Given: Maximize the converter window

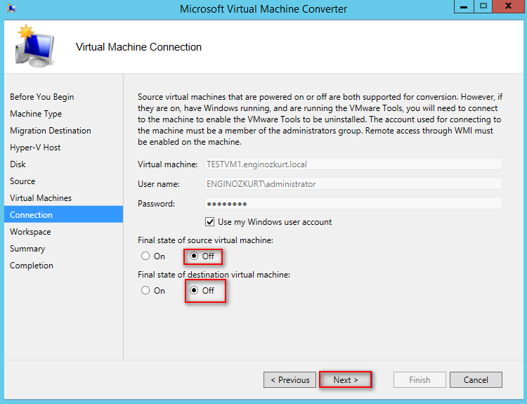Looking at the screenshot, I should (483, 6).
